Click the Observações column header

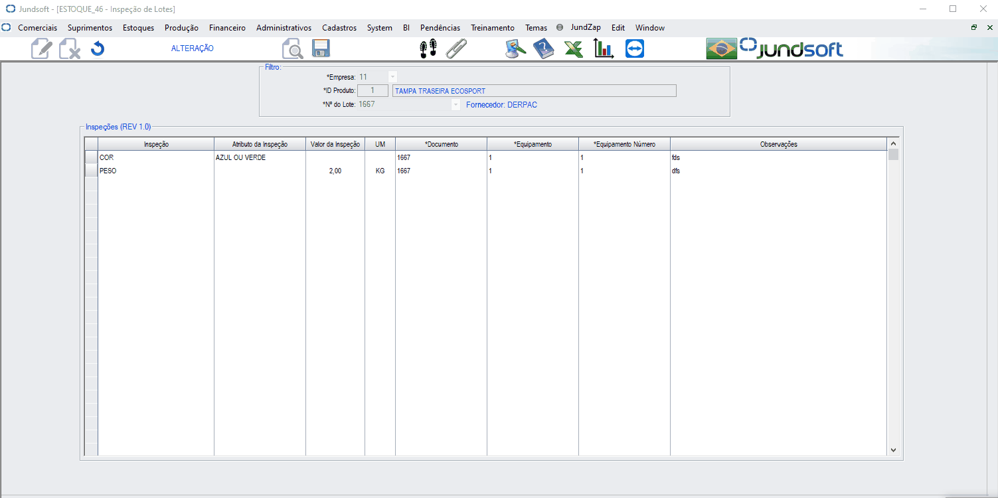[778, 144]
